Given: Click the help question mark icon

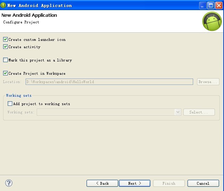Looking at the screenshot, I should tap(9, 183).
